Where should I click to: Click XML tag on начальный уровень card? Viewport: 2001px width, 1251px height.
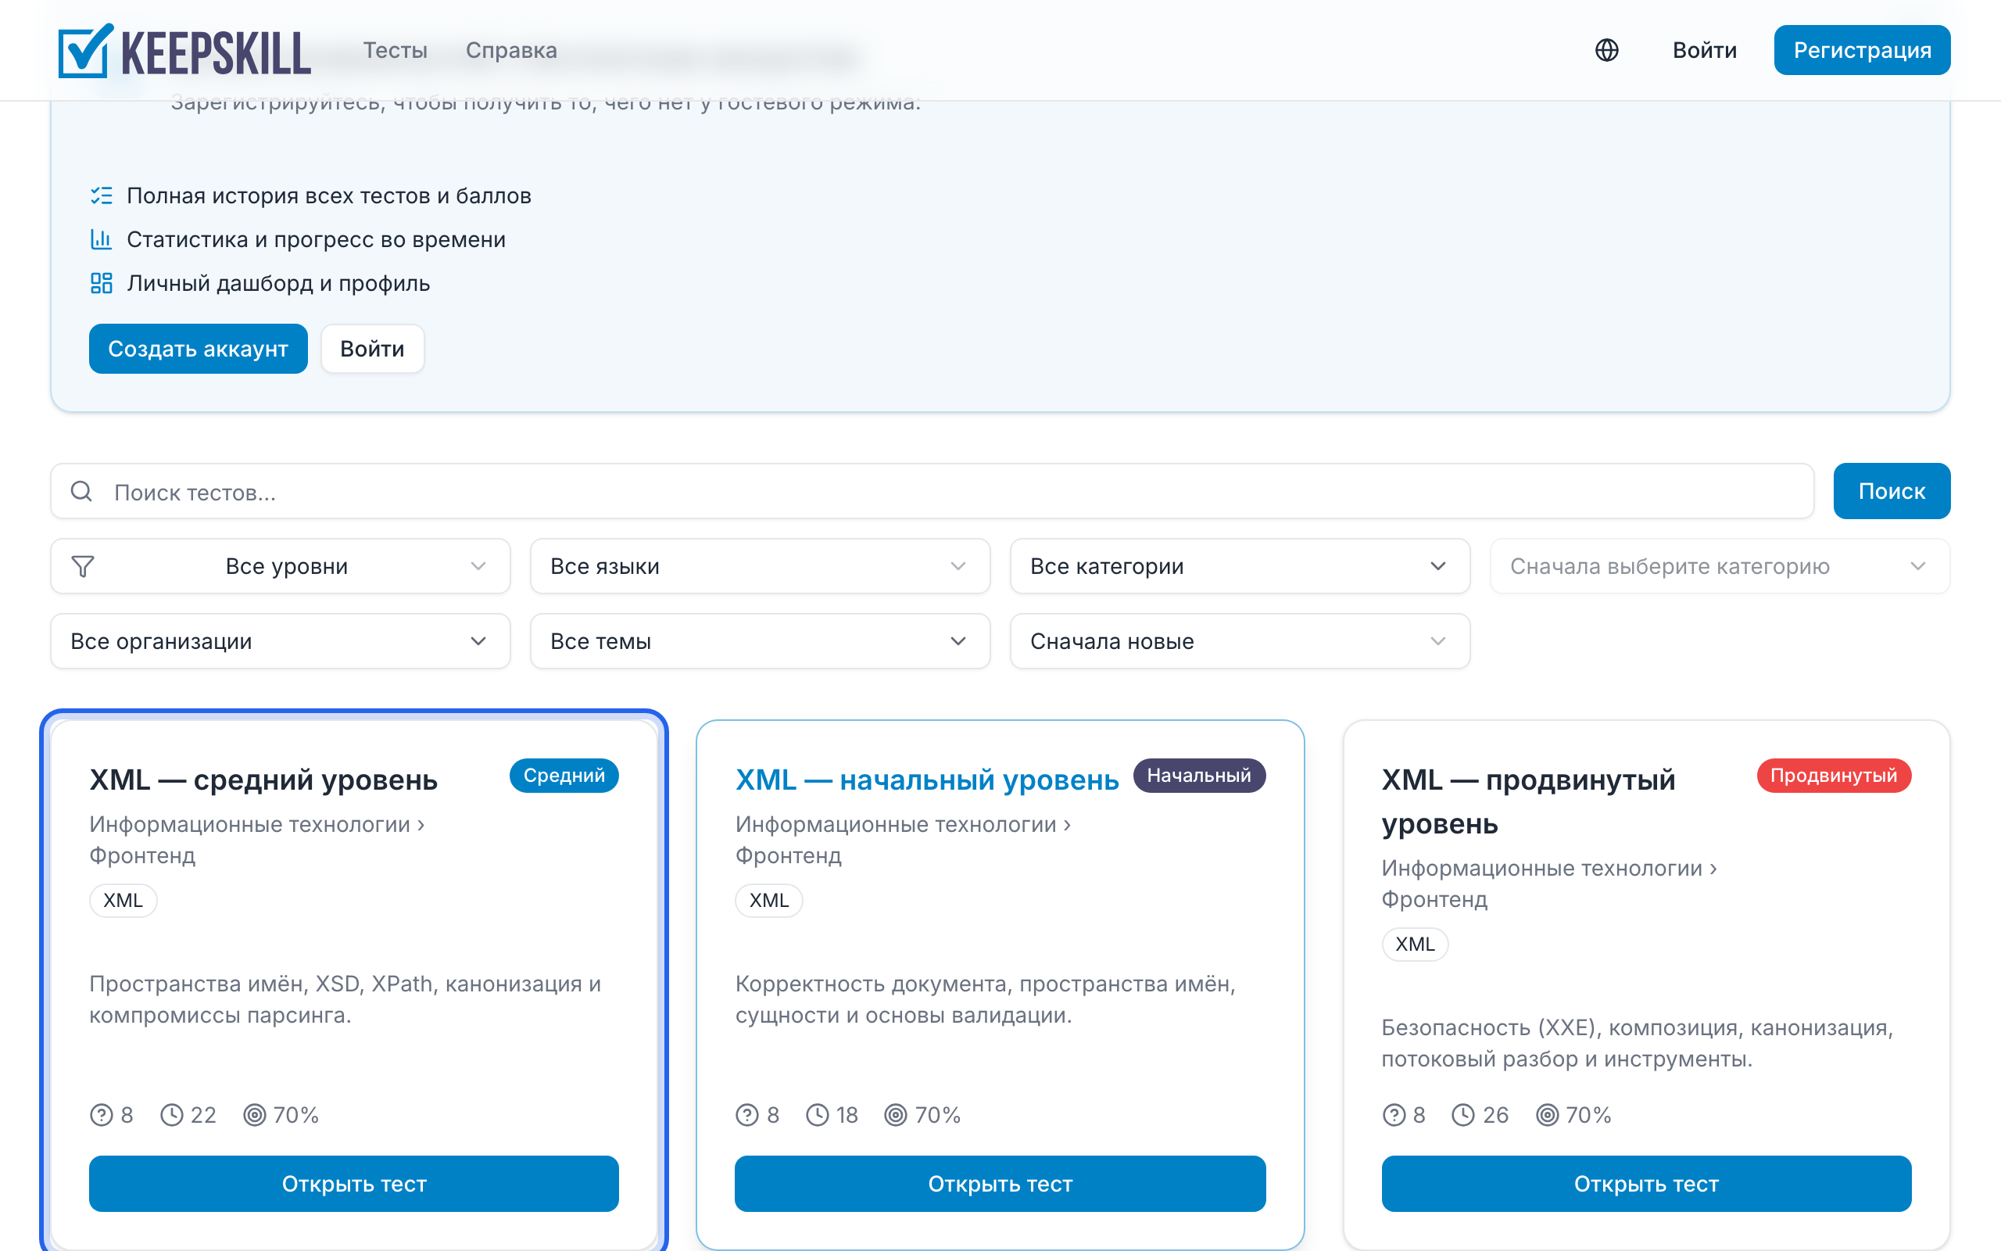point(769,900)
